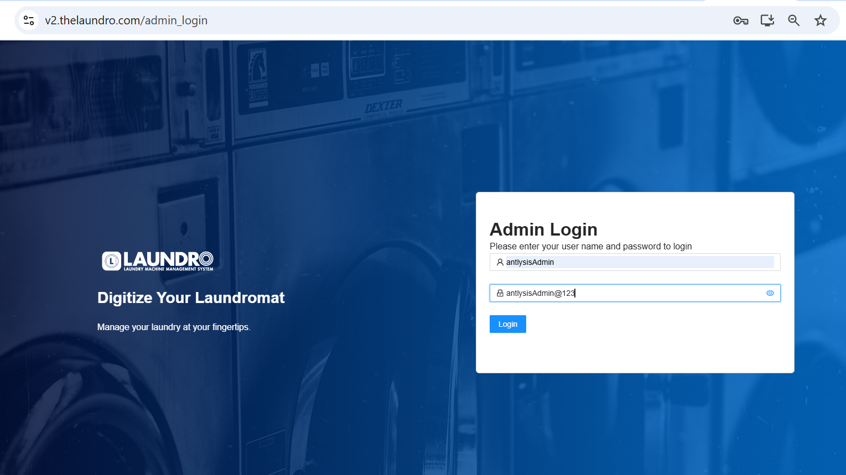Click the username field containing antlysisAdmin
846x475 pixels.
(x=635, y=262)
